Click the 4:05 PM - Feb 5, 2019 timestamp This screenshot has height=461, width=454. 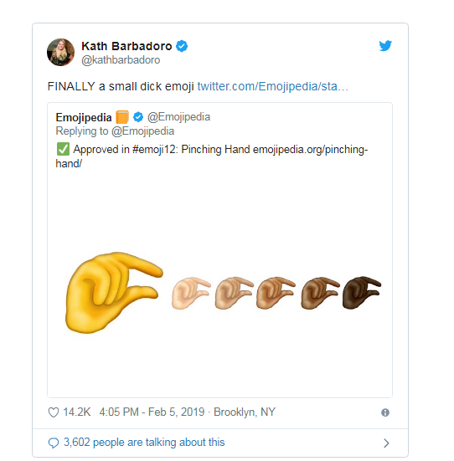tap(152, 412)
